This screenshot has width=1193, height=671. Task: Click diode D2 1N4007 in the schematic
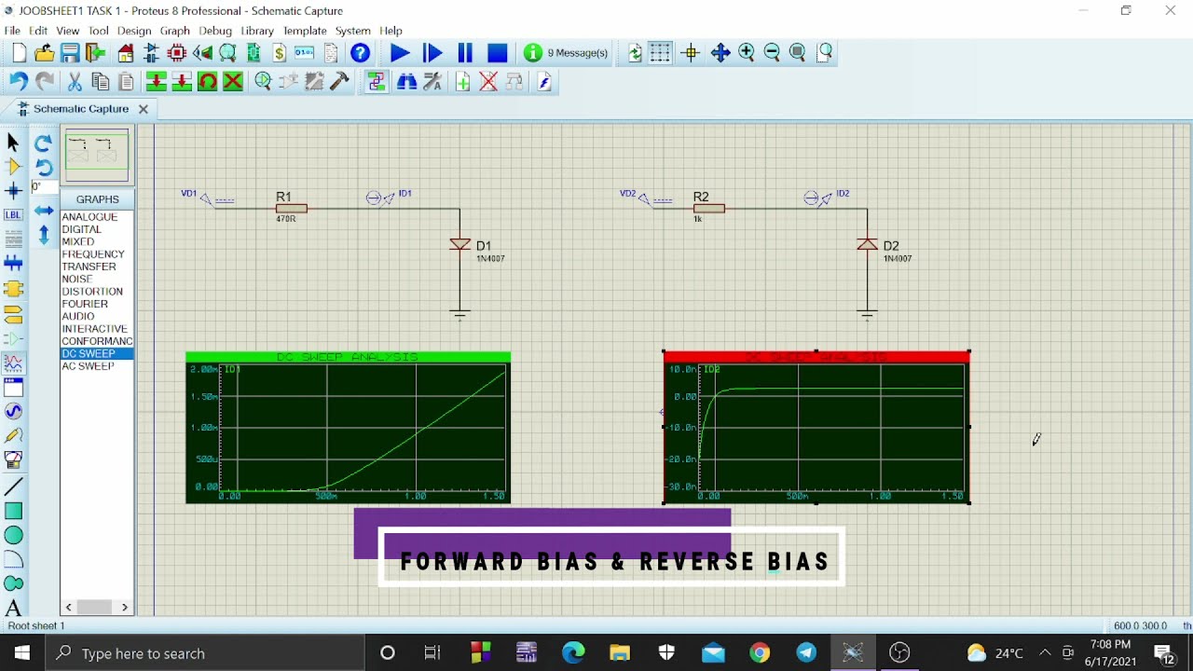pyautogui.click(x=868, y=245)
